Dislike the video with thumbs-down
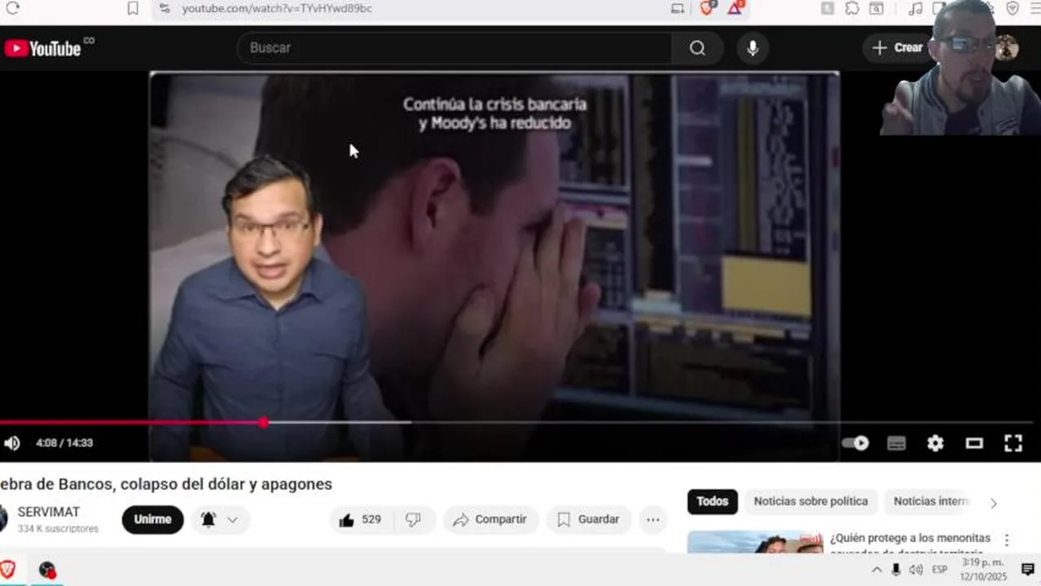This screenshot has width=1041, height=586. click(414, 519)
